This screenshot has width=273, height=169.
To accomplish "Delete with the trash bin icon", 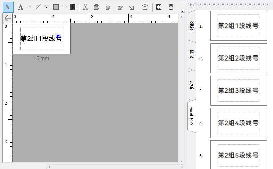I will coord(145,7).
